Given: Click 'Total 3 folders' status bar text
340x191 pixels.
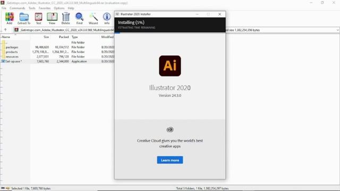Looking at the screenshot, I should 202,188.
